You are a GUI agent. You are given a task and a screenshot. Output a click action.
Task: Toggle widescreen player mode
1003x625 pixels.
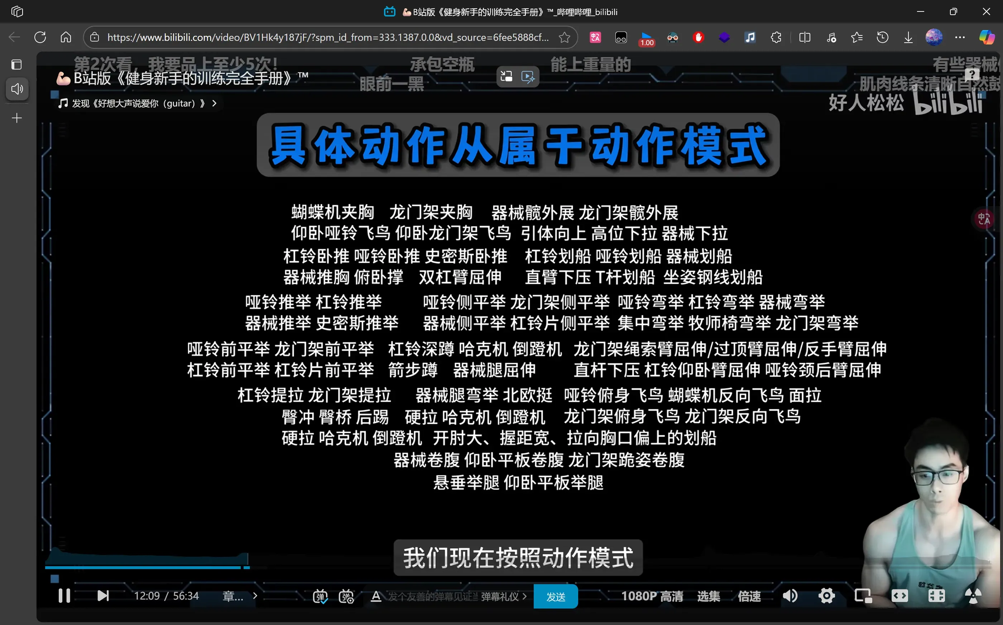pyautogui.click(x=900, y=596)
